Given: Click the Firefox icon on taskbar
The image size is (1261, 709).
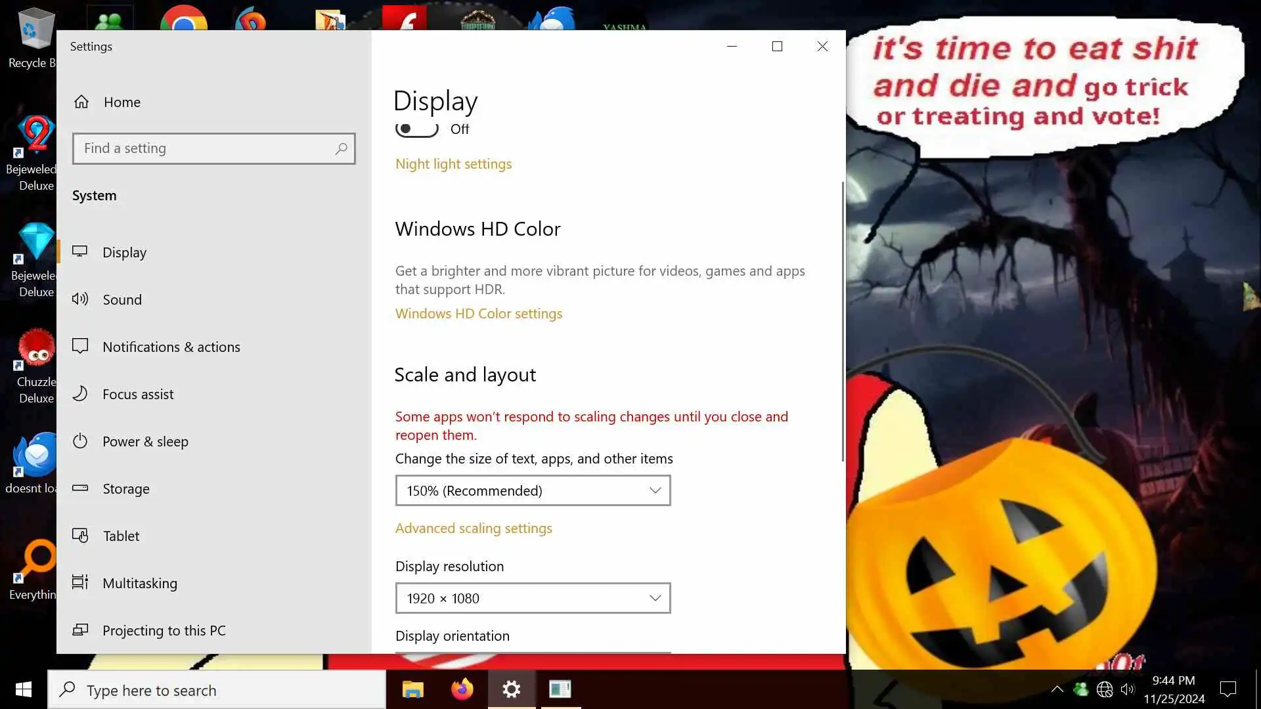Looking at the screenshot, I should [462, 689].
